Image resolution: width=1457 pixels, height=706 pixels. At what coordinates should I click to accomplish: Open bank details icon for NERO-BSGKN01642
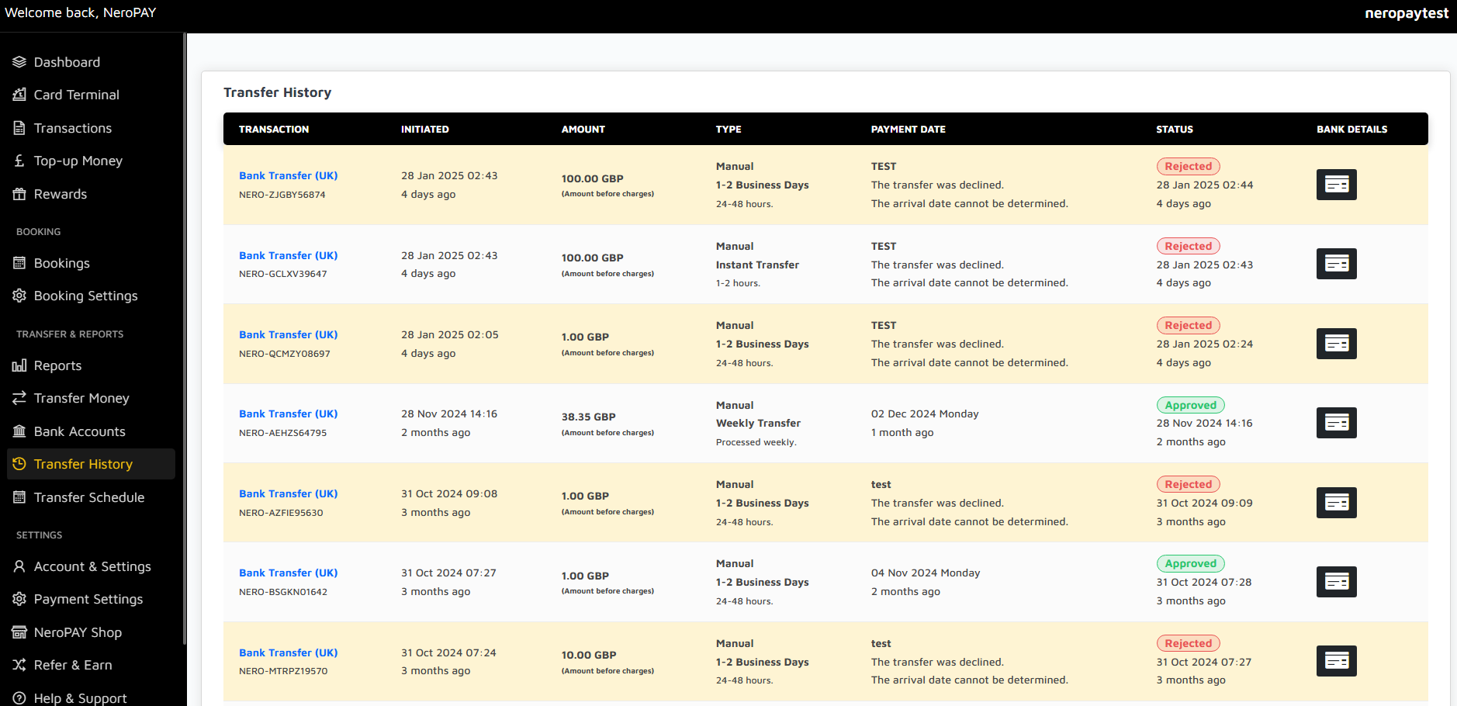tap(1336, 582)
